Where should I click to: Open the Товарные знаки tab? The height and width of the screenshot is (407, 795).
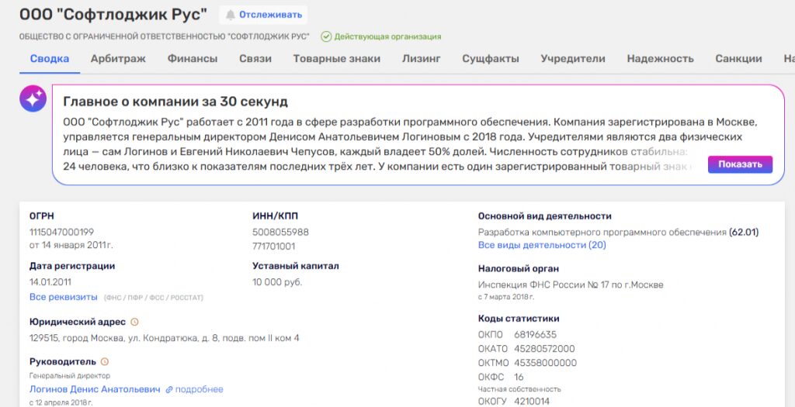click(x=337, y=59)
